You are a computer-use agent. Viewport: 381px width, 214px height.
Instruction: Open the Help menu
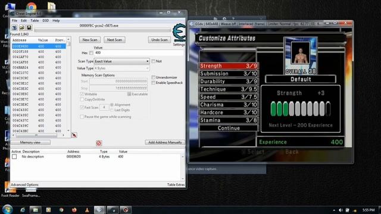[56, 21]
